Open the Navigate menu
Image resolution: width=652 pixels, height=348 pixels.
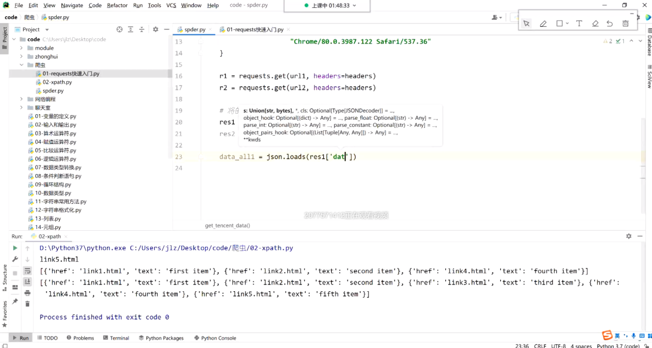pos(72,5)
